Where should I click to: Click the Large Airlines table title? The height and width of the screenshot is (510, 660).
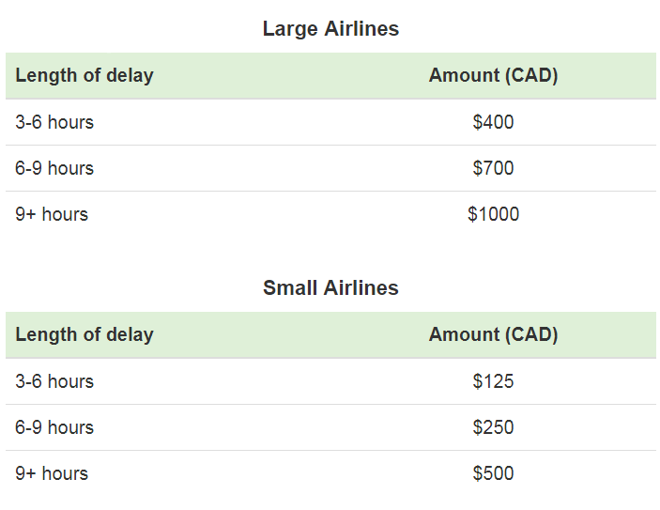tap(330, 29)
